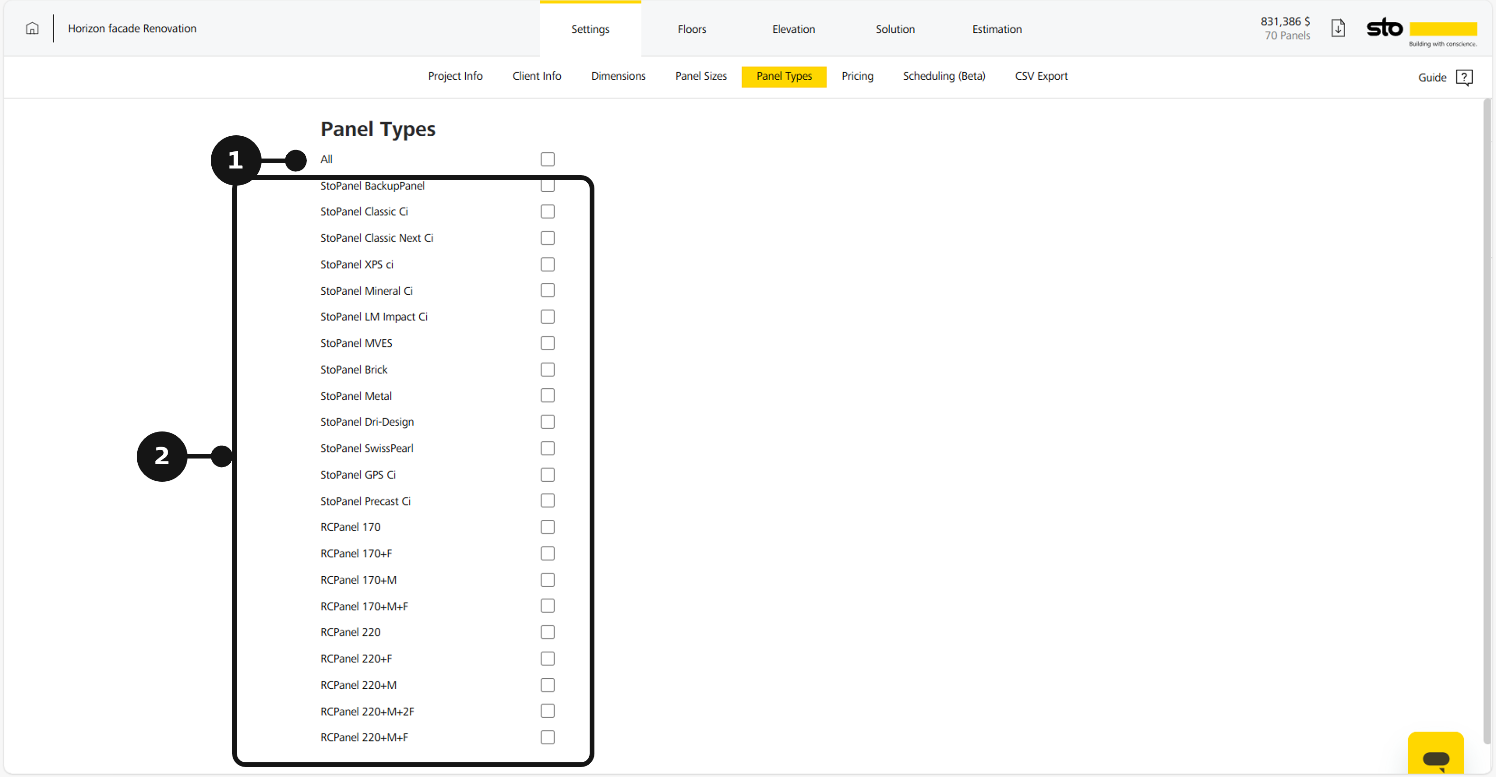This screenshot has height=777, width=1496.
Task: Open CSV Export settings
Action: pyautogui.click(x=1041, y=76)
